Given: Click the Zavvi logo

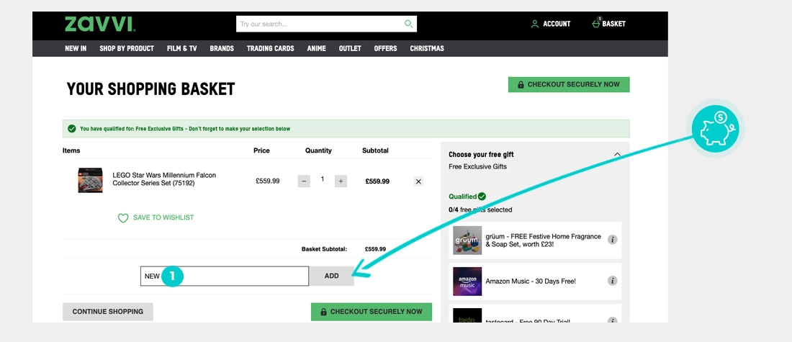Looking at the screenshot, I should (x=99, y=24).
